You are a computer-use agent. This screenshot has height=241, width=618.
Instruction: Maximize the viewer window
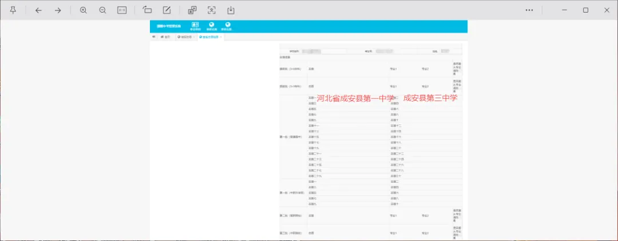[x=586, y=10]
